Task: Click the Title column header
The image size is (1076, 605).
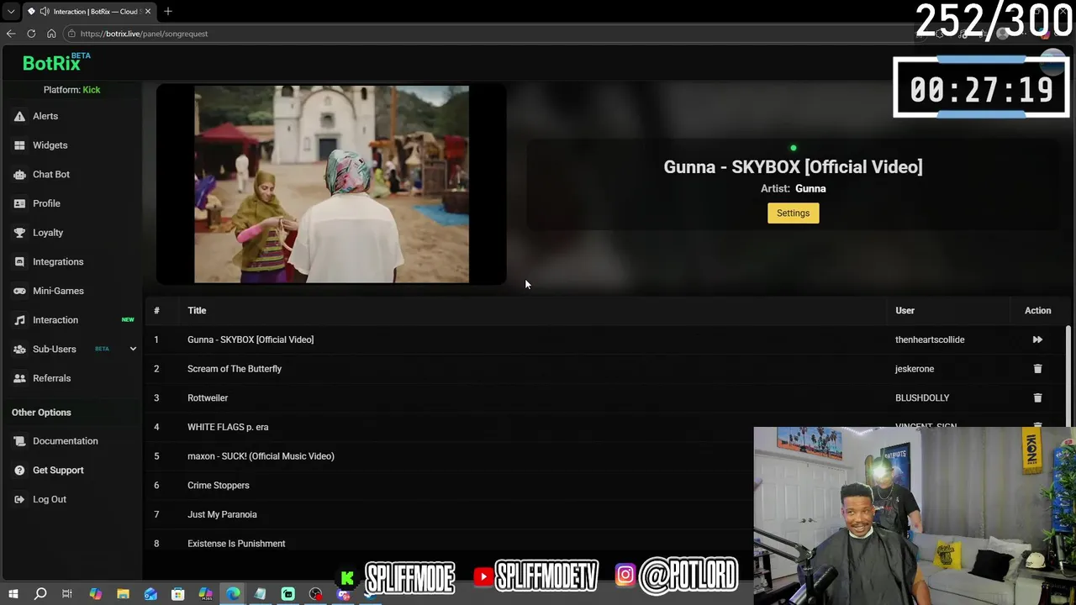Action: click(197, 310)
